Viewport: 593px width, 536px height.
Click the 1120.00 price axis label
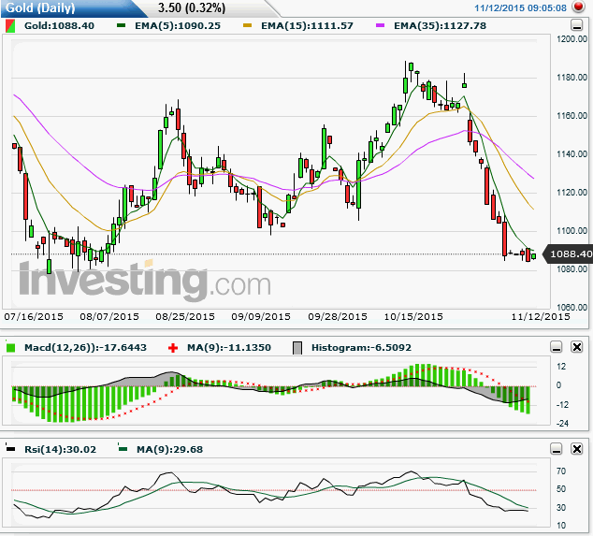[x=571, y=192]
